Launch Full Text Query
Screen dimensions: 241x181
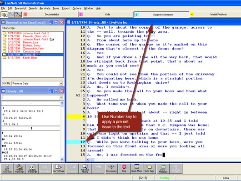click(x=85, y=169)
